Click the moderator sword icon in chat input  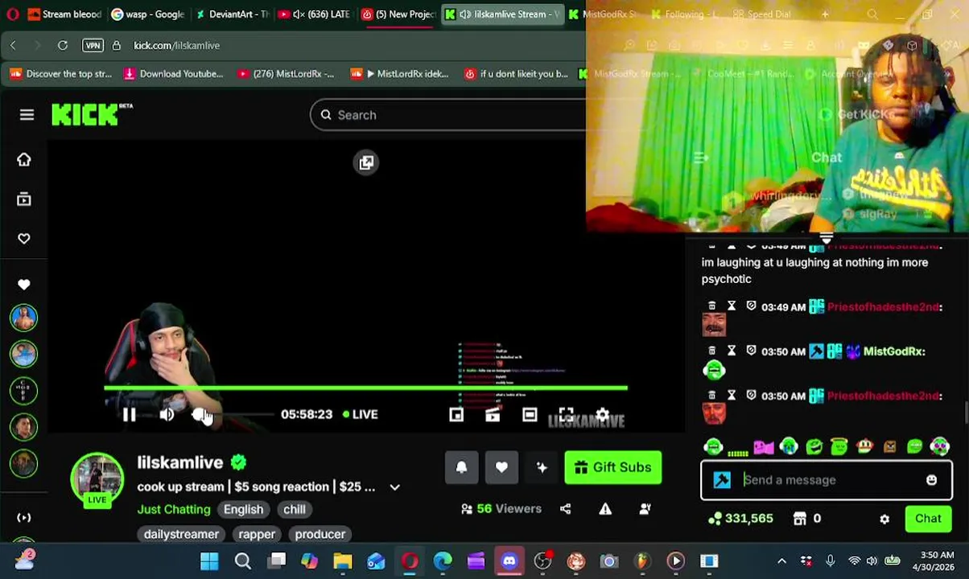722,480
